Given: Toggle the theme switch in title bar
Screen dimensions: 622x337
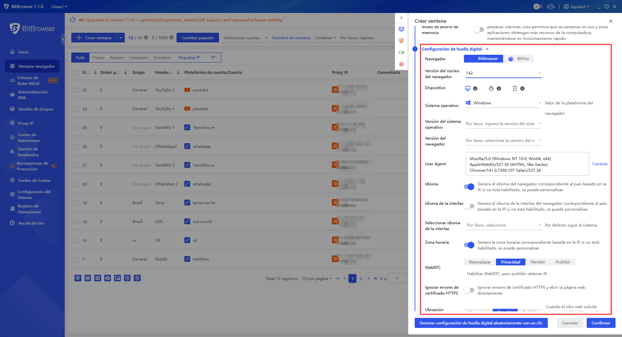Looking at the screenshot, I should coord(538,6).
